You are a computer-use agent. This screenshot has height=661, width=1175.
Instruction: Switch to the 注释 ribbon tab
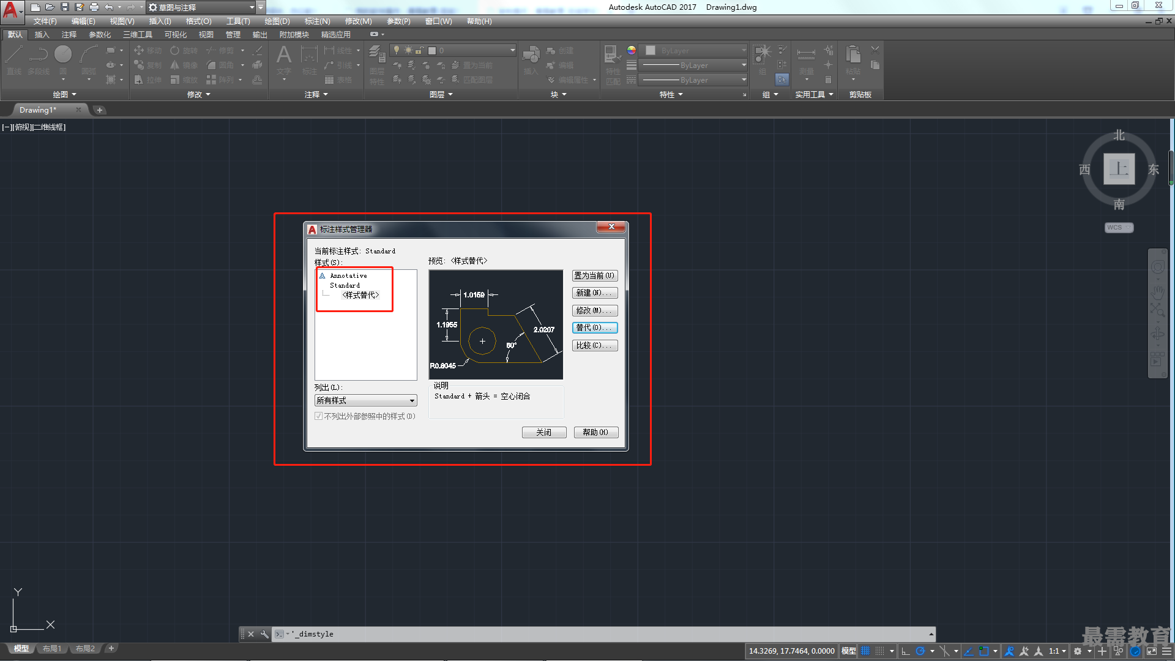[x=69, y=35]
